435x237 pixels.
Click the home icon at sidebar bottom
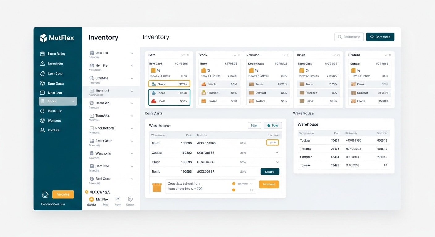(x=45, y=195)
